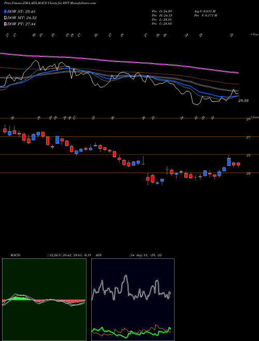Click the 'Pre L: 23.55' low value
Viewport: 259px width, 341px height.
point(162,19)
